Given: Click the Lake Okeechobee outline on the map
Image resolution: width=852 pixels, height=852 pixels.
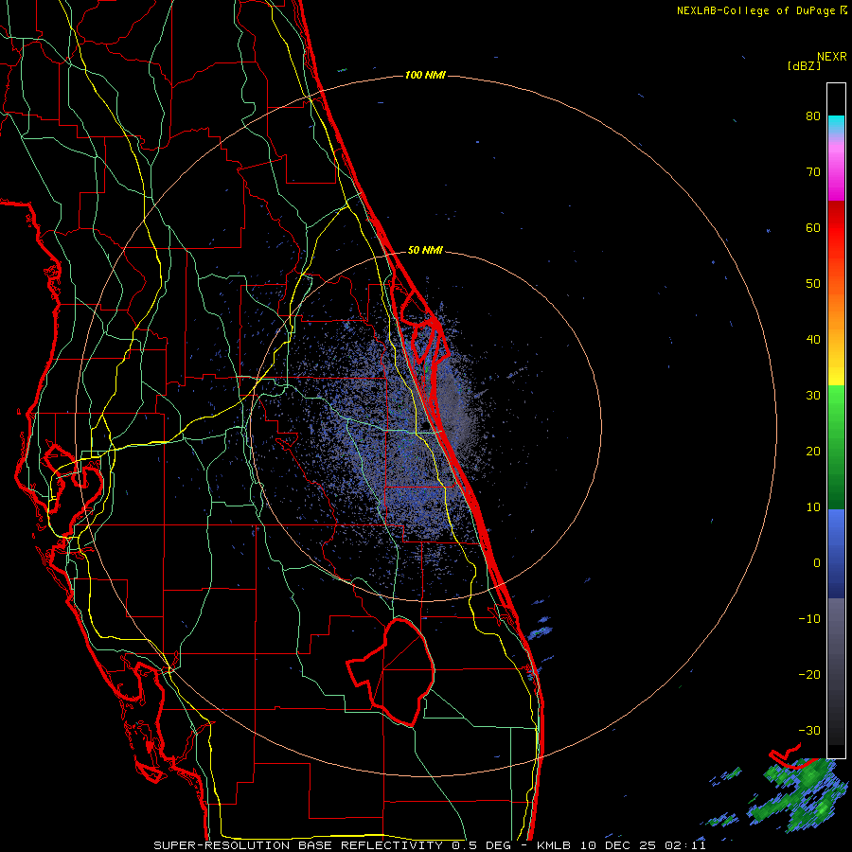Looking at the screenshot, I should [391, 672].
